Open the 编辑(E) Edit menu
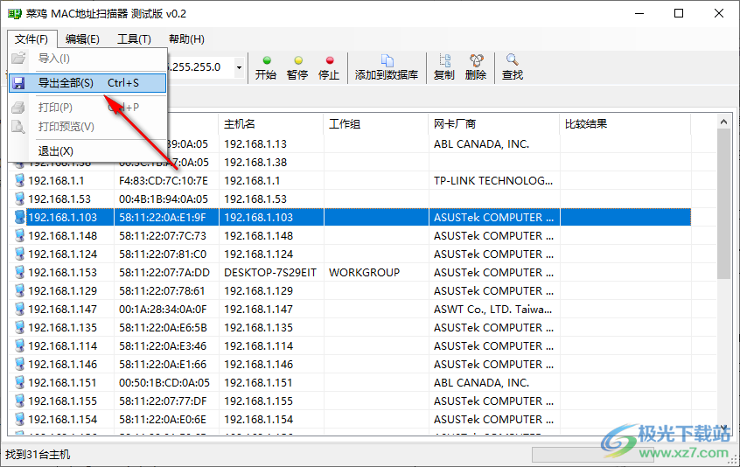 tap(82, 39)
